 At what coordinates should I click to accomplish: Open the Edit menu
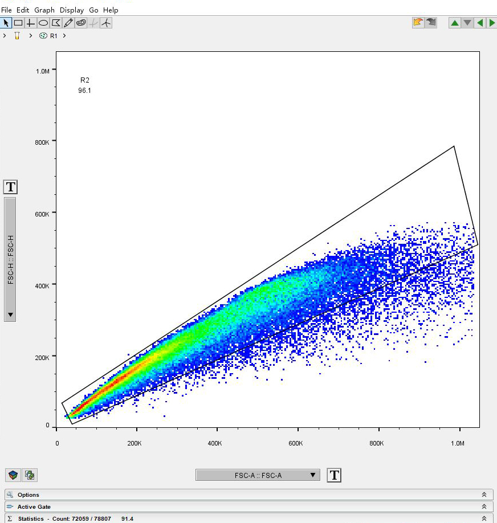click(23, 10)
